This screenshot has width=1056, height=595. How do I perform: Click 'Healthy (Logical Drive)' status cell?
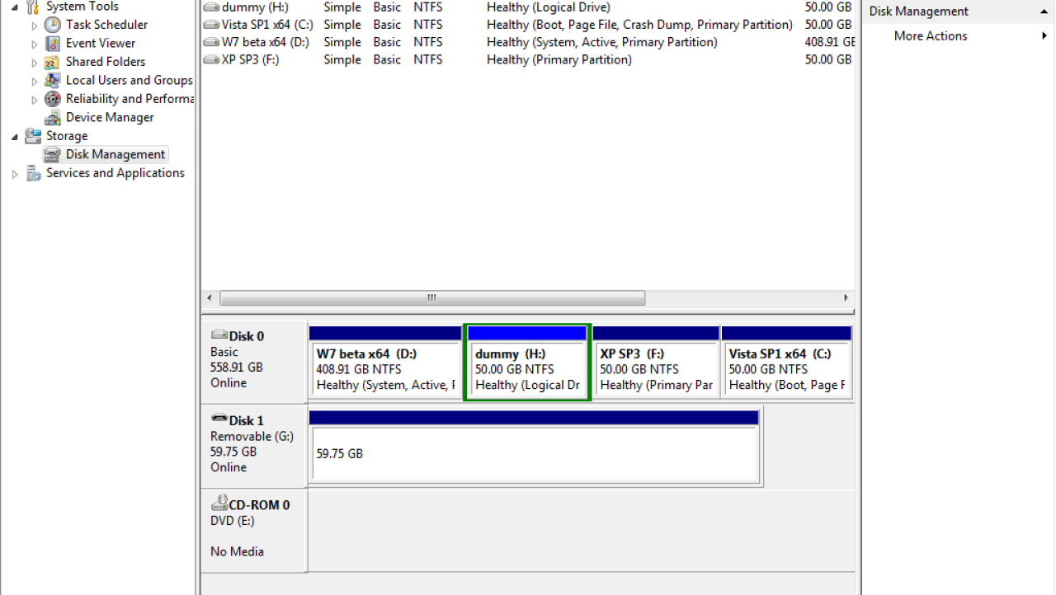[549, 7]
